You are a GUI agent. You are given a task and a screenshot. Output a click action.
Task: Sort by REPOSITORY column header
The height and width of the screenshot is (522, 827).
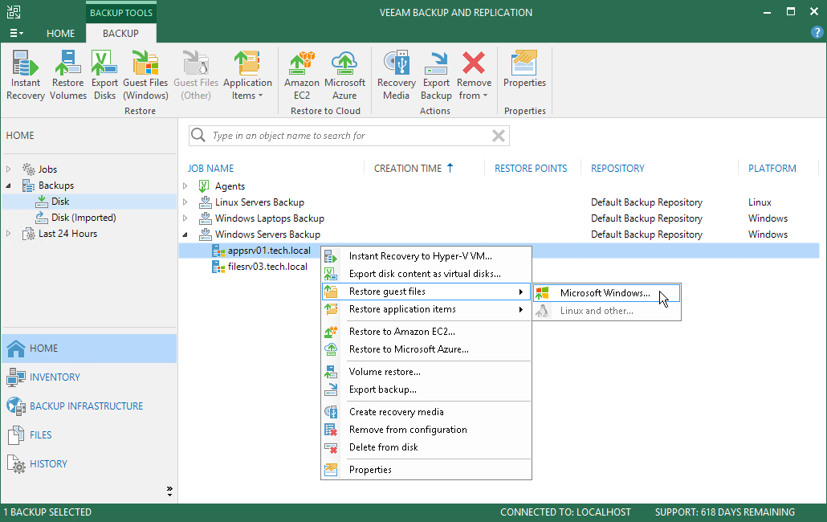(x=617, y=168)
